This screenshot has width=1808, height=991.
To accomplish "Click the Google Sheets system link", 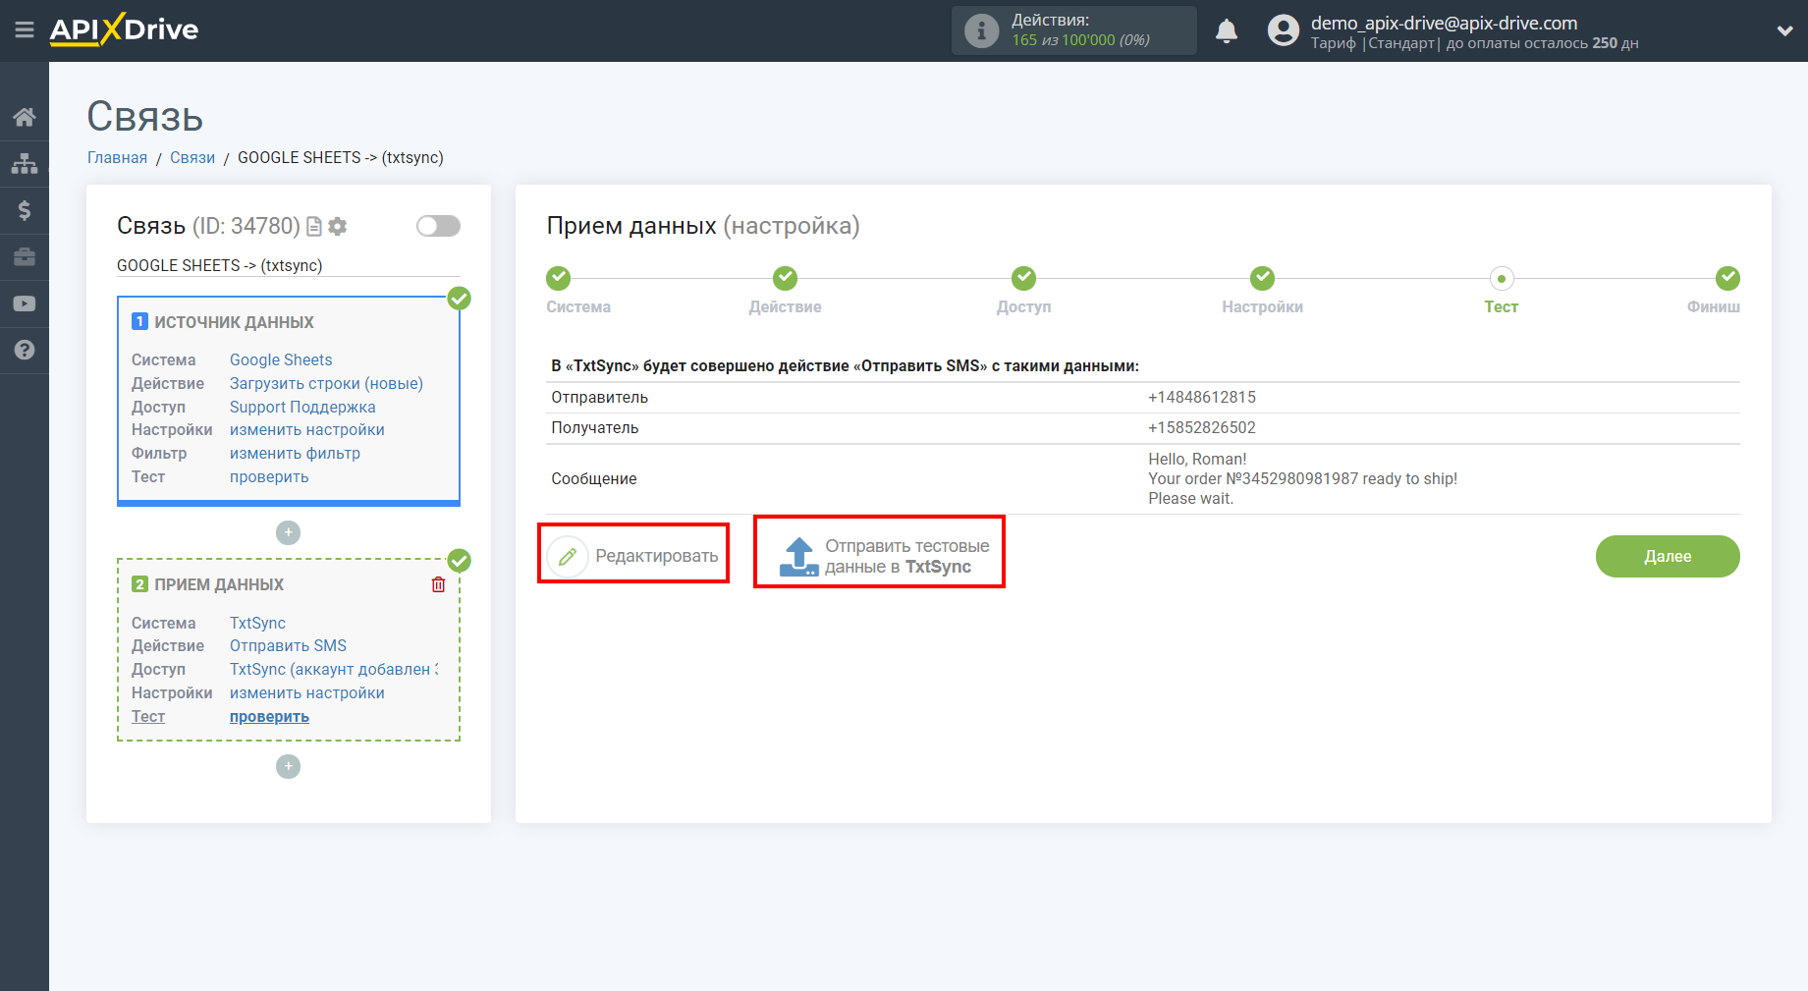I will (x=281, y=359).
